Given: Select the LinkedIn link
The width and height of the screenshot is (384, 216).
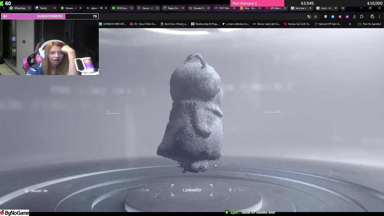Looking at the screenshot, I should click(192, 190).
